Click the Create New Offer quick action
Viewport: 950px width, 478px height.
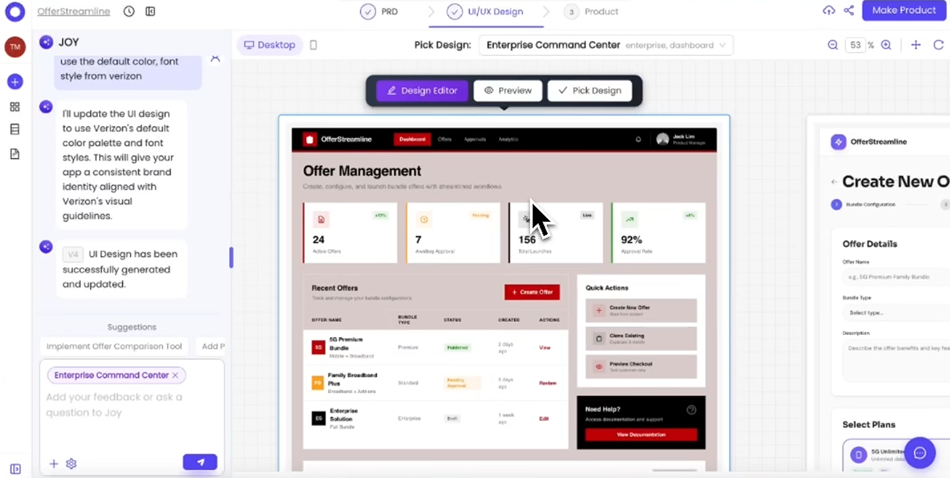641,310
